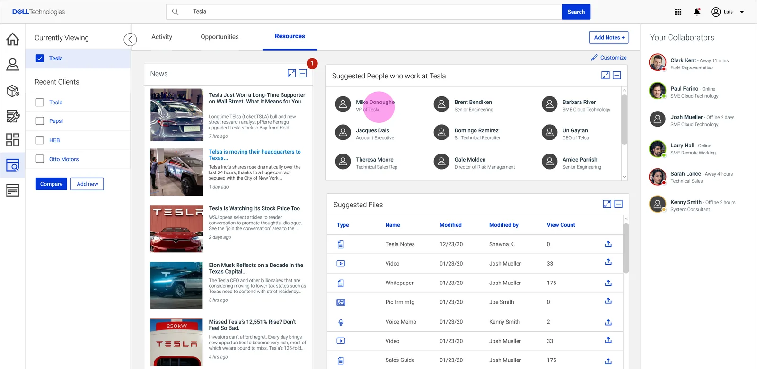Check the Pepsi client checkbox
Image resolution: width=757 pixels, height=369 pixels.
tap(40, 121)
